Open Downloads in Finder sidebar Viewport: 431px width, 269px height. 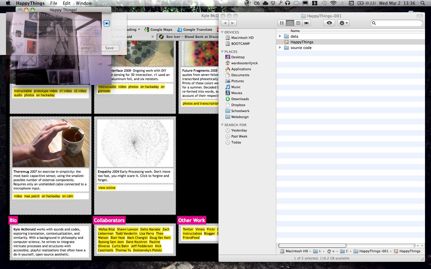(x=240, y=99)
